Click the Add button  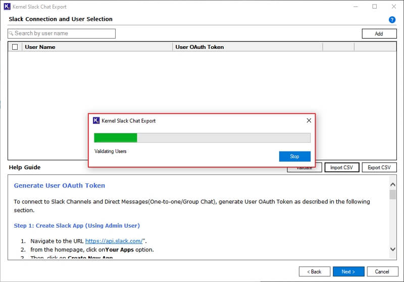379,34
